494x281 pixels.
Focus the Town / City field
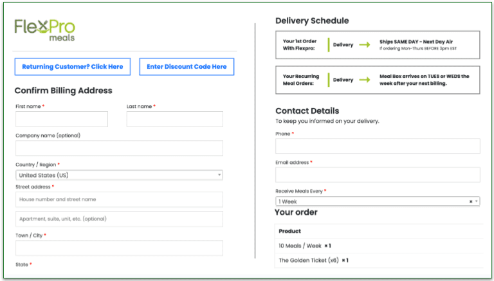pyautogui.click(x=119, y=248)
